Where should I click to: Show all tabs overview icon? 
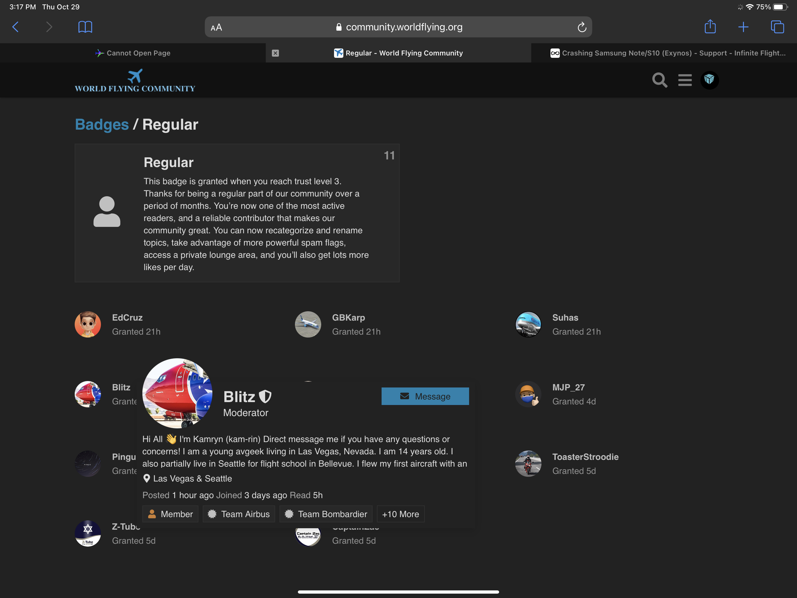pos(777,27)
